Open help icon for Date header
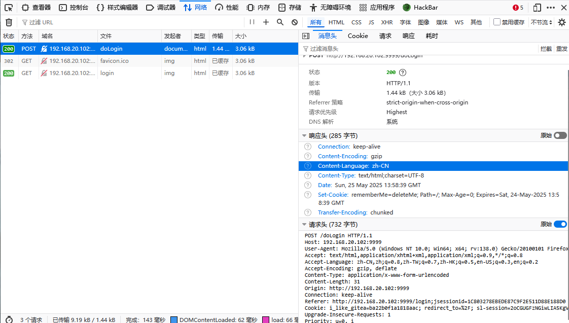Viewport: 569px width, 323px height. click(308, 185)
